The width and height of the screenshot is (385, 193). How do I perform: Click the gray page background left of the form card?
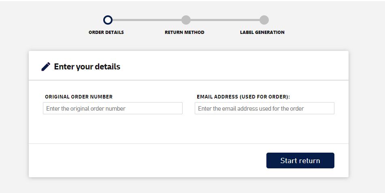point(14,113)
